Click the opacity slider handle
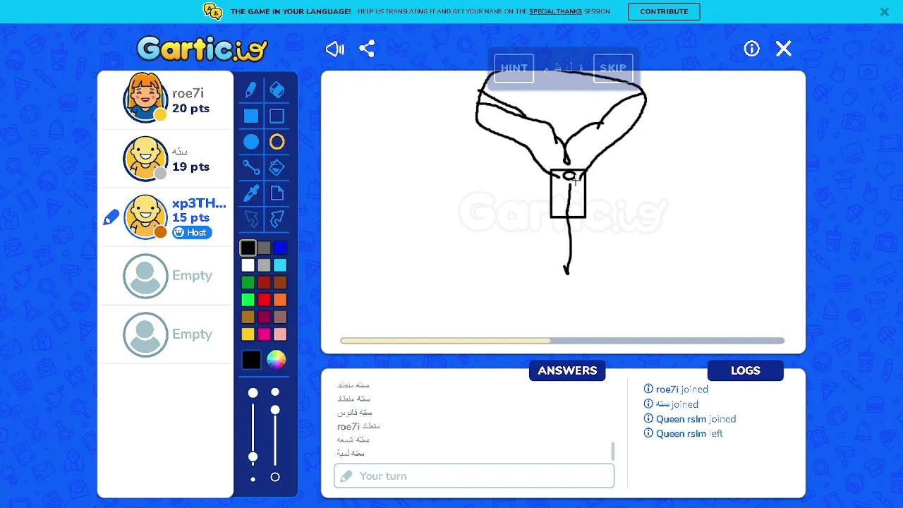This screenshot has width=903, height=508. (x=275, y=410)
